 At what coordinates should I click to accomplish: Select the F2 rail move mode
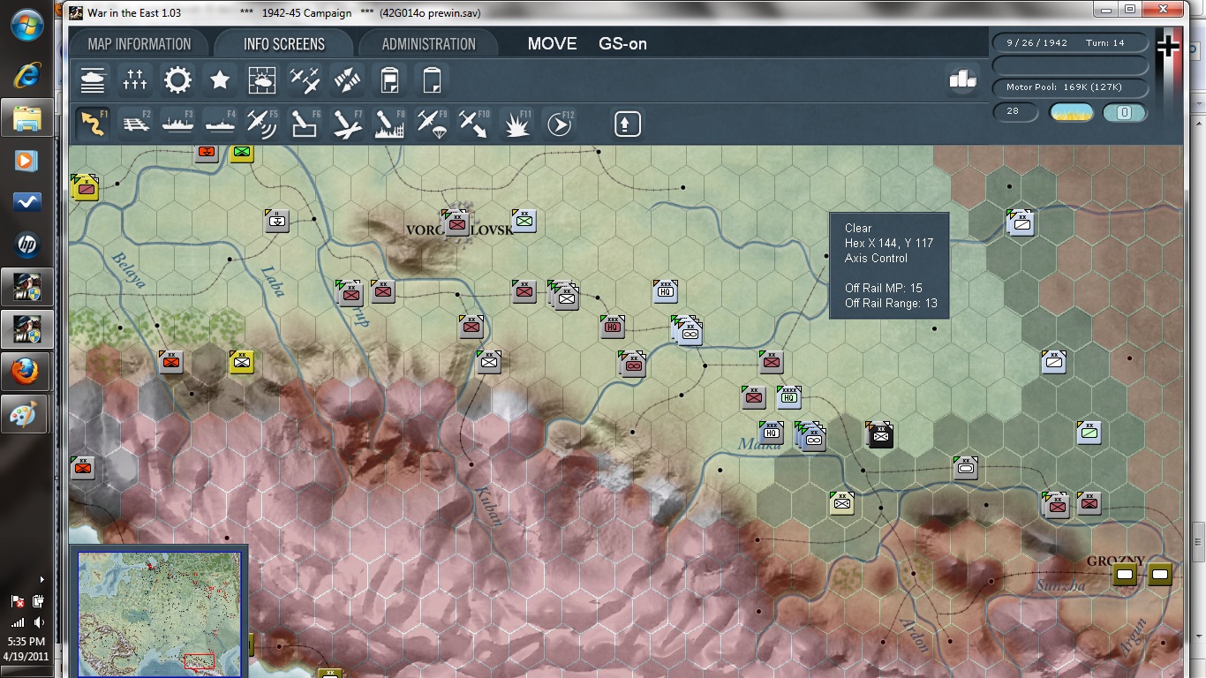point(135,124)
